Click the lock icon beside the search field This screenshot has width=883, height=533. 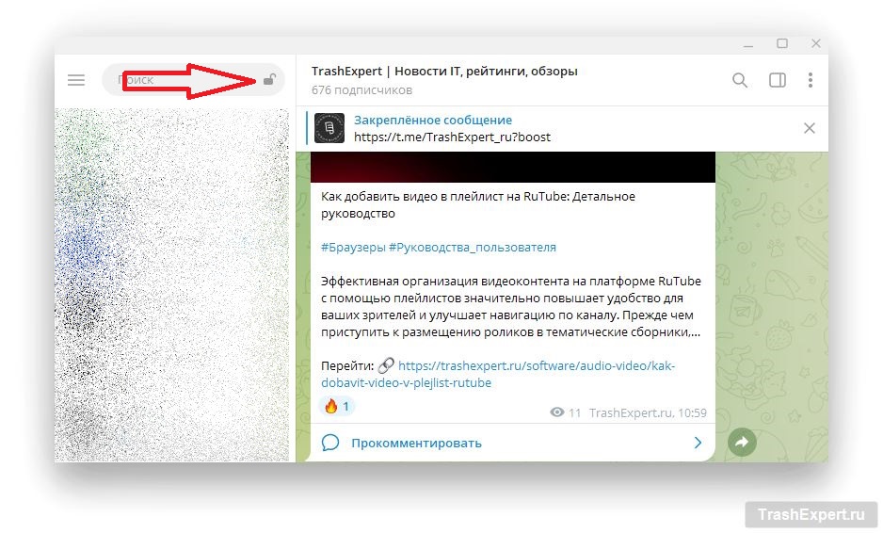tap(269, 80)
